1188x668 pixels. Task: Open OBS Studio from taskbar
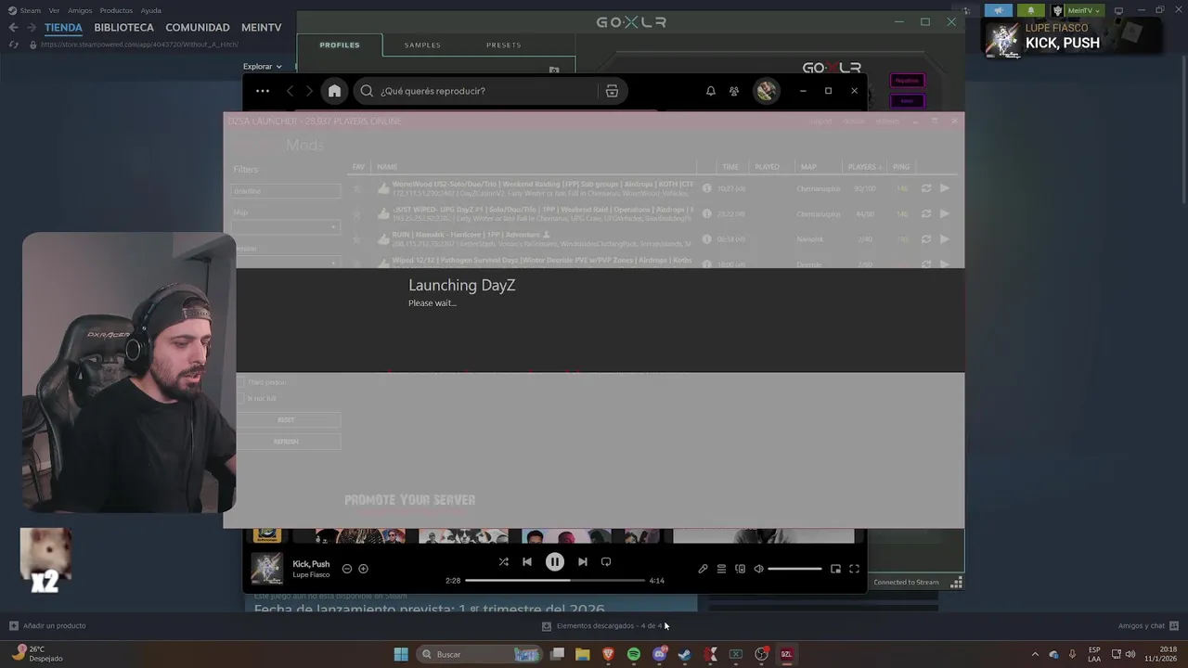point(761,654)
